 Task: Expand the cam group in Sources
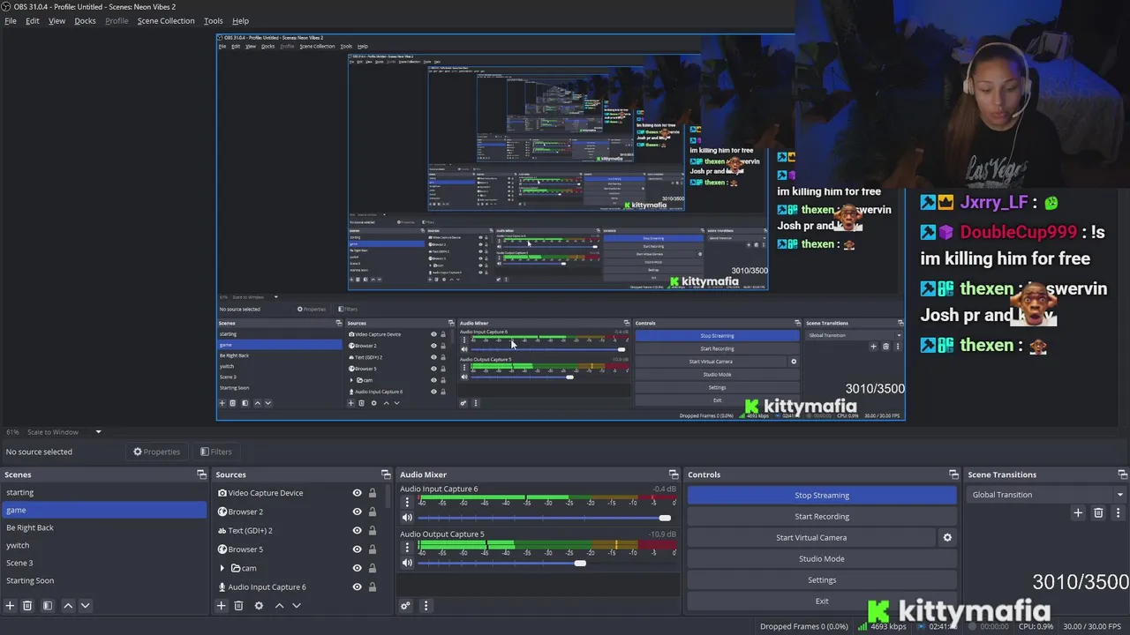click(222, 568)
